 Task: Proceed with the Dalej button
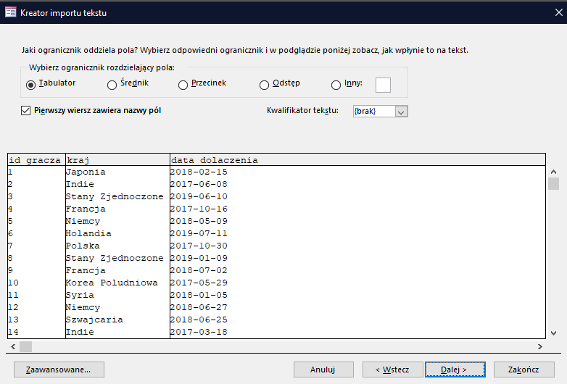tap(455, 370)
